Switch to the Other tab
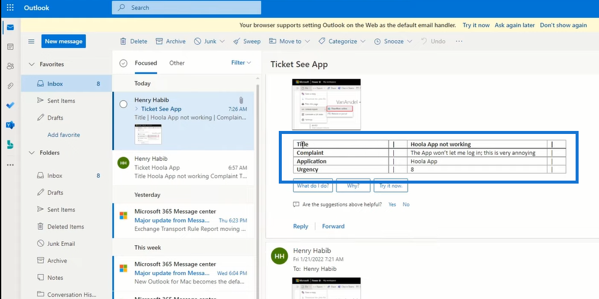599x299 pixels. click(x=177, y=63)
